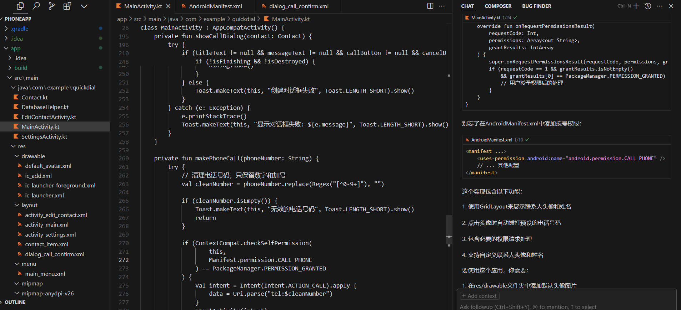Viewport: 681px width, 310px height.
Task: Open the BUG FINDER tab
Action: tap(536, 6)
